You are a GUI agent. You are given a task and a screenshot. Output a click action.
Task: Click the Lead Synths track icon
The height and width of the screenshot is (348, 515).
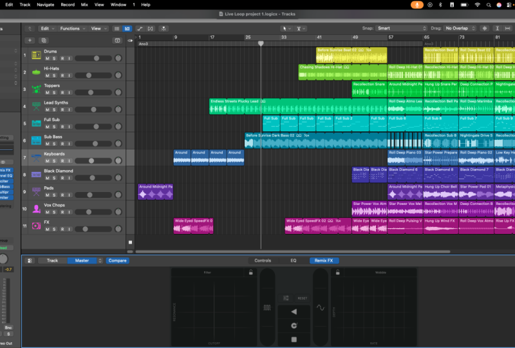pos(36,106)
